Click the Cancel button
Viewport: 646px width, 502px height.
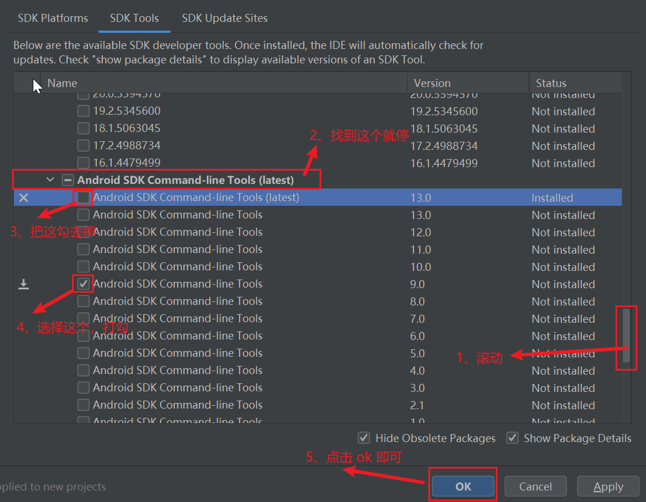click(535, 487)
